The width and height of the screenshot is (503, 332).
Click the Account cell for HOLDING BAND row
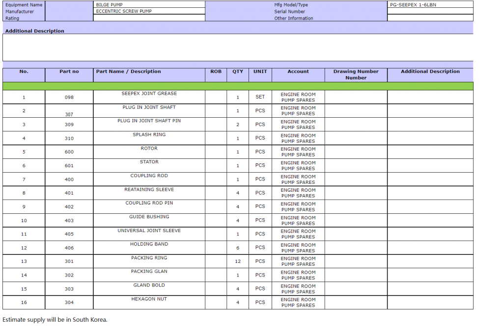coord(298,248)
